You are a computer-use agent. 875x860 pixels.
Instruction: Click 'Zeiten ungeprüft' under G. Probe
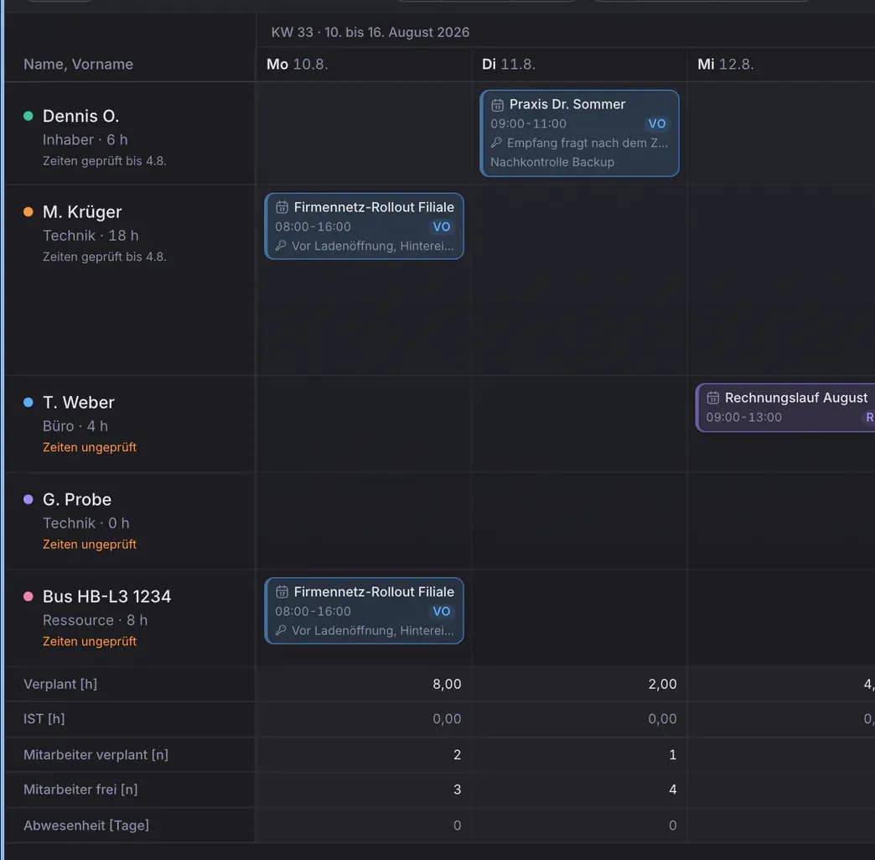pyautogui.click(x=90, y=545)
